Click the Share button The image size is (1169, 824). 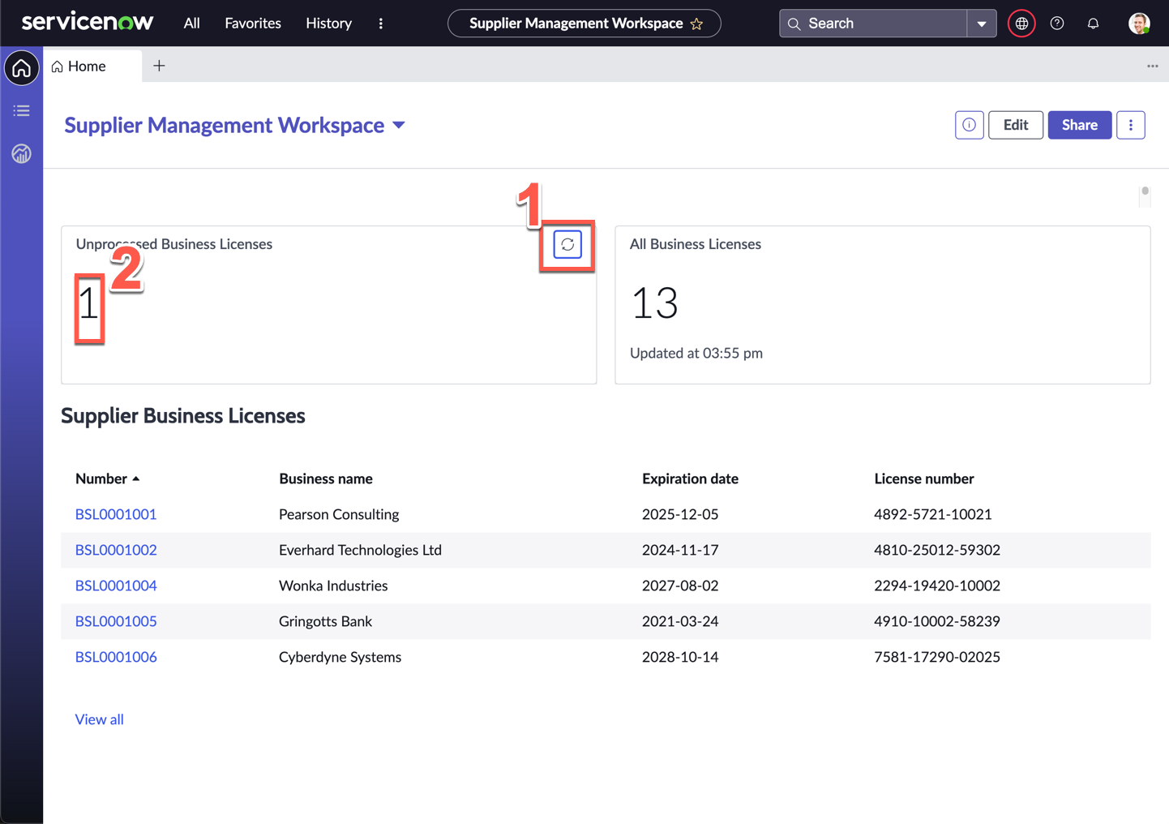[1079, 125]
